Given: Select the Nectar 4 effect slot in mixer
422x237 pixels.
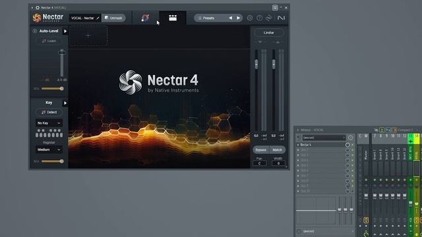Looking at the screenshot, I should pos(322,145).
